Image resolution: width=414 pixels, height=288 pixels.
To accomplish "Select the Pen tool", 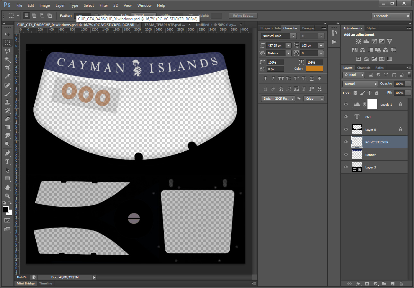I will pyautogui.click(x=7, y=153).
